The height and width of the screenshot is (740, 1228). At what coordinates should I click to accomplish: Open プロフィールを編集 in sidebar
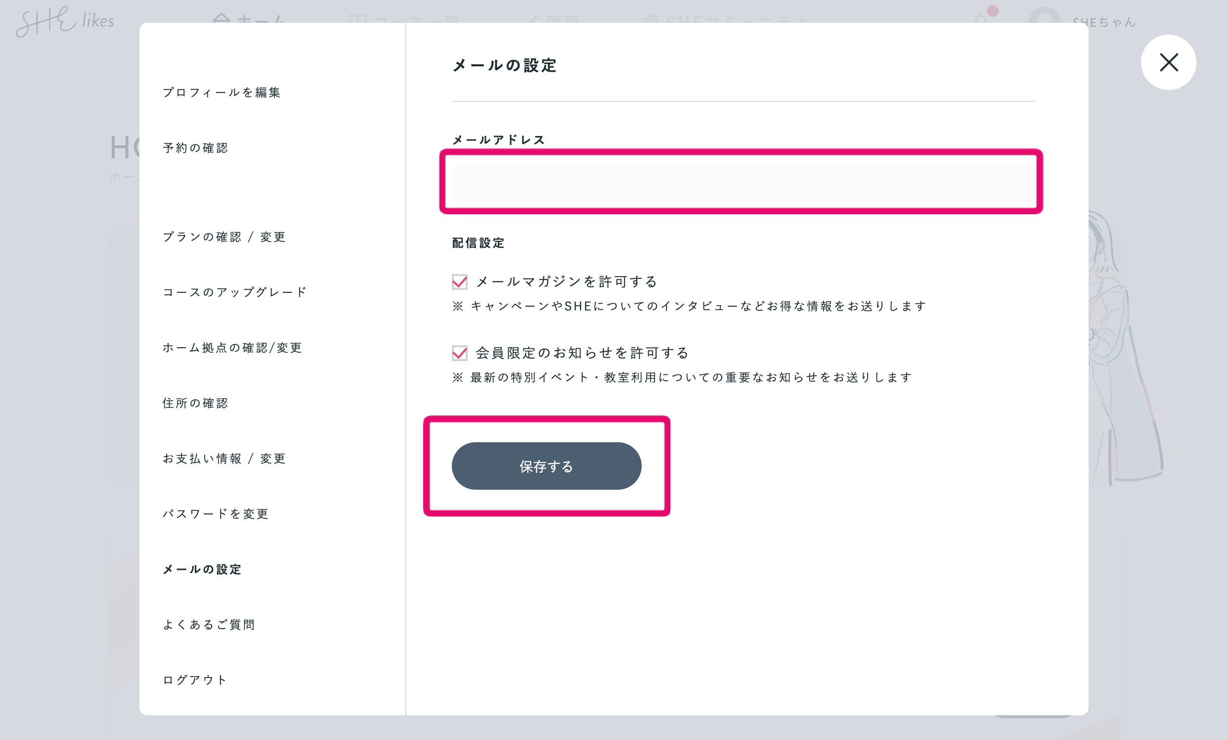pos(222,93)
